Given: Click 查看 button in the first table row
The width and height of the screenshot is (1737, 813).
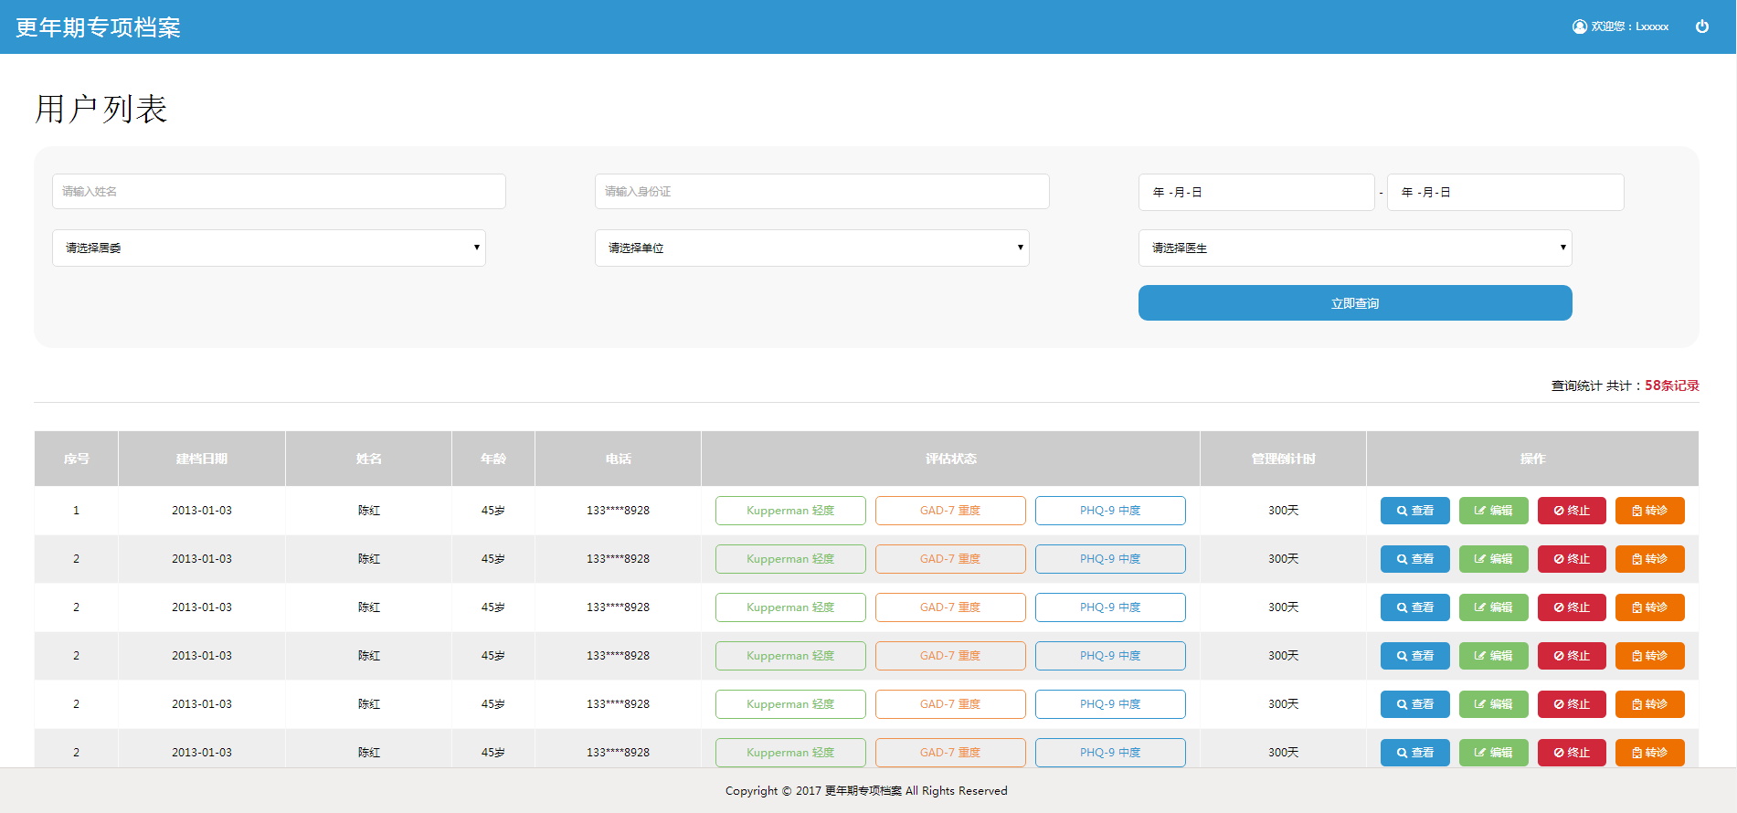Looking at the screenshot, I should 1414,511.
